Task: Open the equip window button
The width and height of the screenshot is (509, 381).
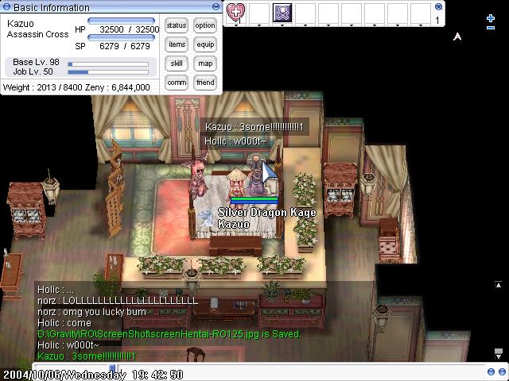Action: coord(205,44)
